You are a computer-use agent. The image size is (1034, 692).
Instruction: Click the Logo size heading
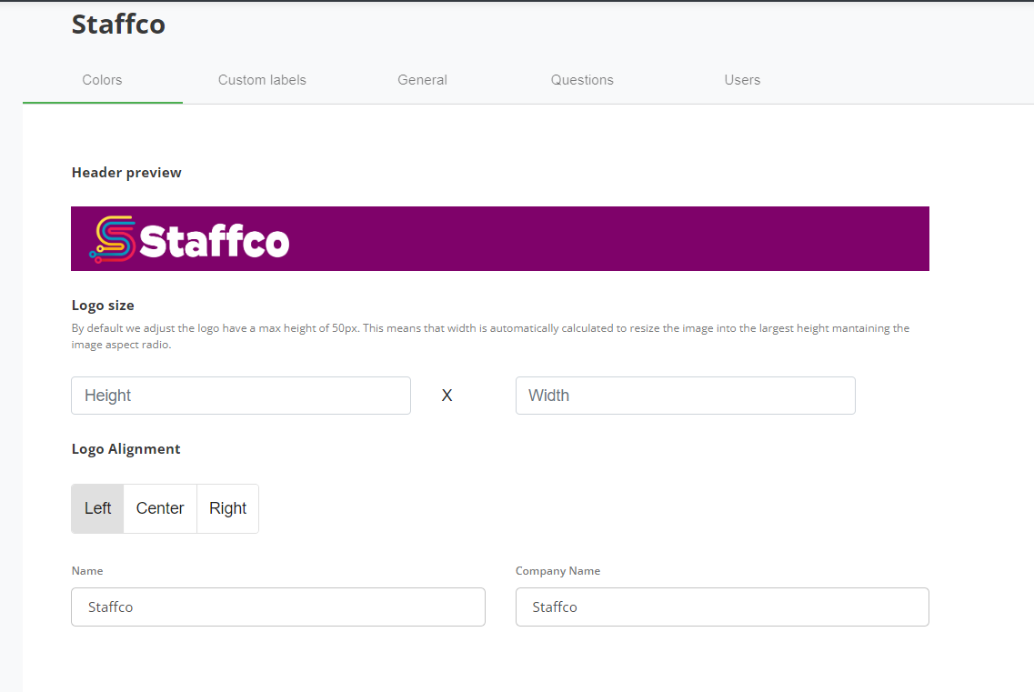tap(103, 306)
